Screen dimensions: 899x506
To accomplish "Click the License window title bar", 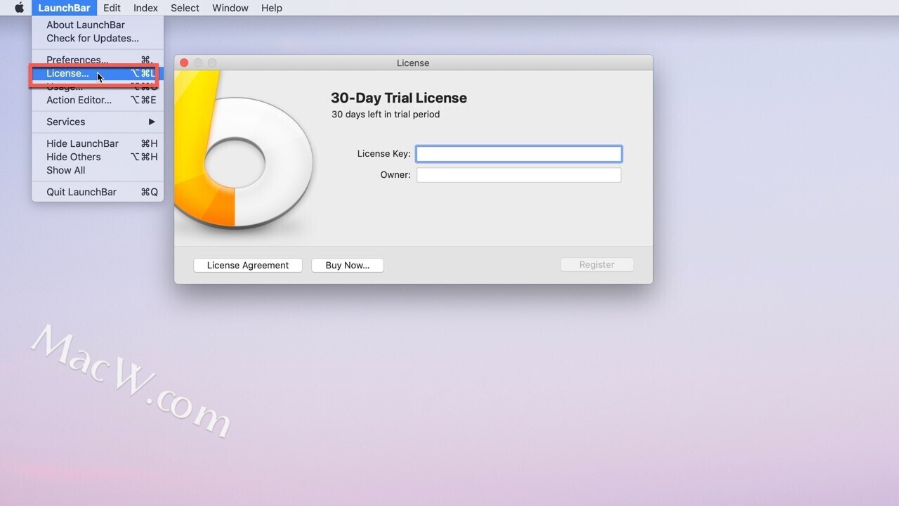I will [x=413, y=63].
